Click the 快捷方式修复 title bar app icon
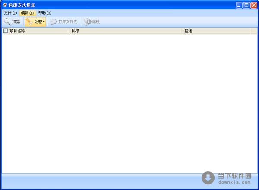This screenshot has width=259, height=190. [4, 5]
